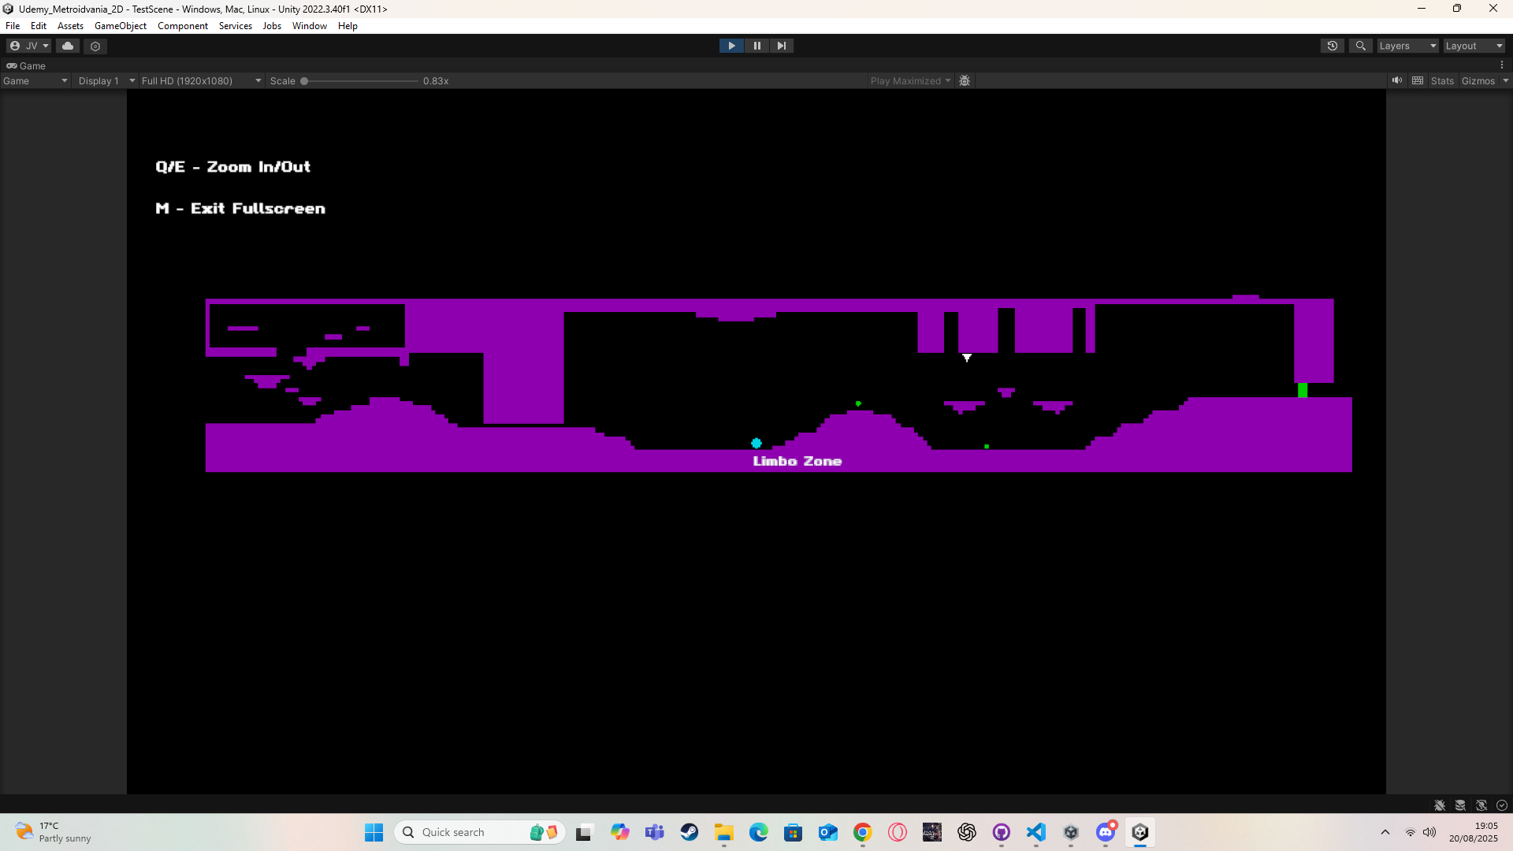Open Outlook from taskbar

828,832
